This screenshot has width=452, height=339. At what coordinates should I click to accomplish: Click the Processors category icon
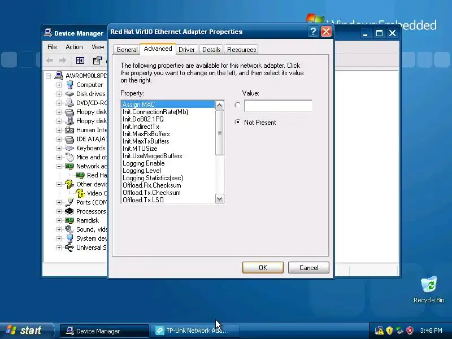69,211
